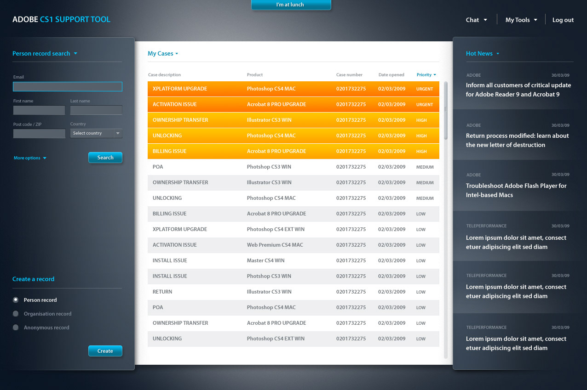Click the Adobe CS1 Support Tool logo

coord(61,19)
